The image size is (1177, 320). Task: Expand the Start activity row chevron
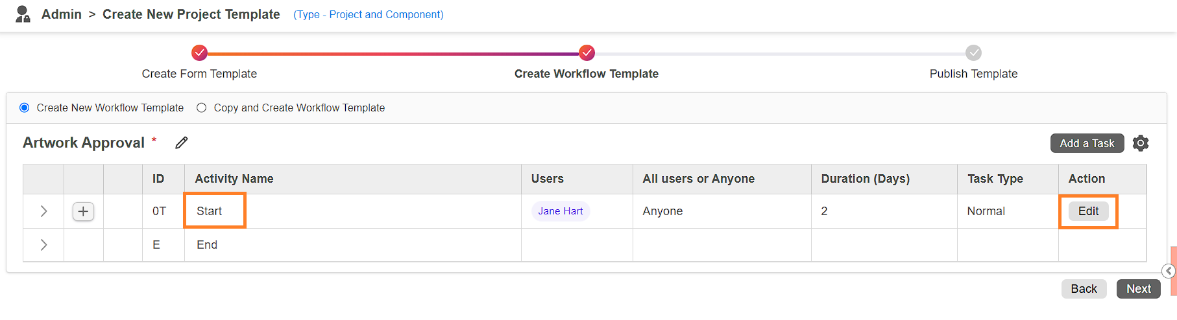pos(43,211)
